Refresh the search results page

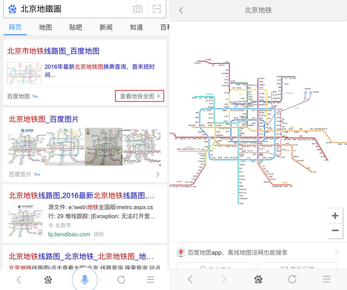121,279
